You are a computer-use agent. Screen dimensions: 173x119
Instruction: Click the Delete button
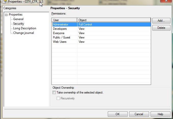click(161, 28)
